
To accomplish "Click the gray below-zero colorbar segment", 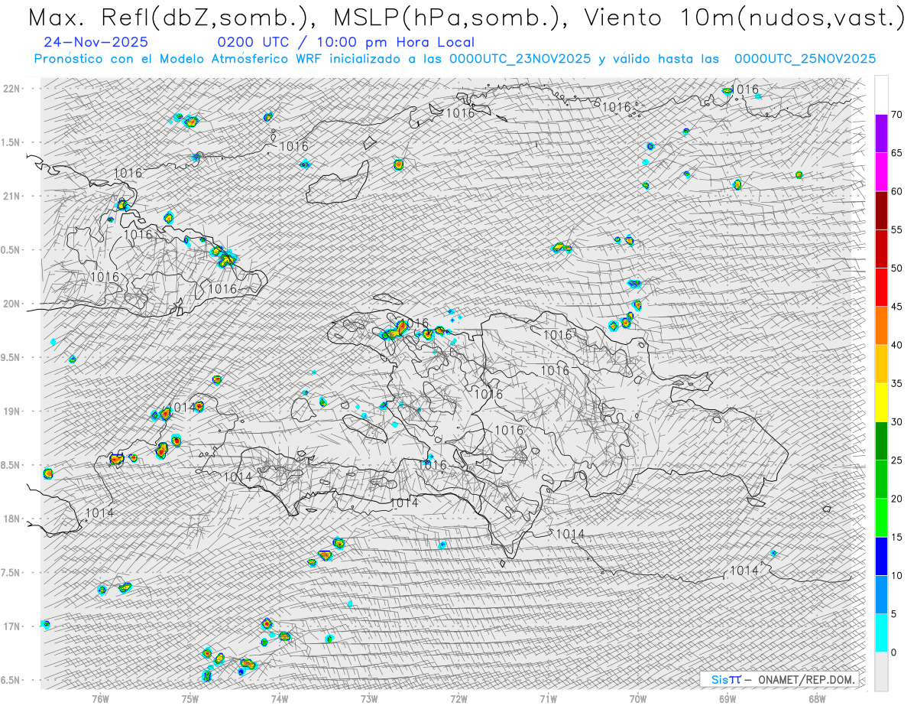I will [881, 672].
